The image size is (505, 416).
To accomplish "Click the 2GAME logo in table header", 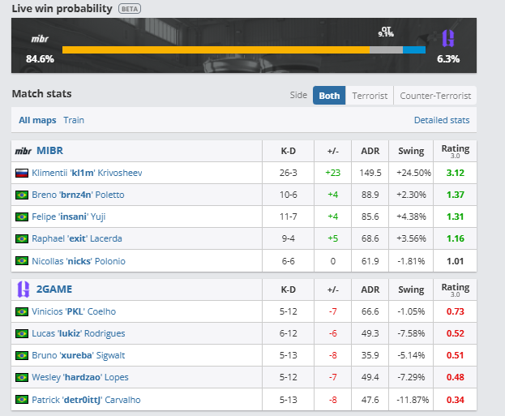I will coord(24,289).
